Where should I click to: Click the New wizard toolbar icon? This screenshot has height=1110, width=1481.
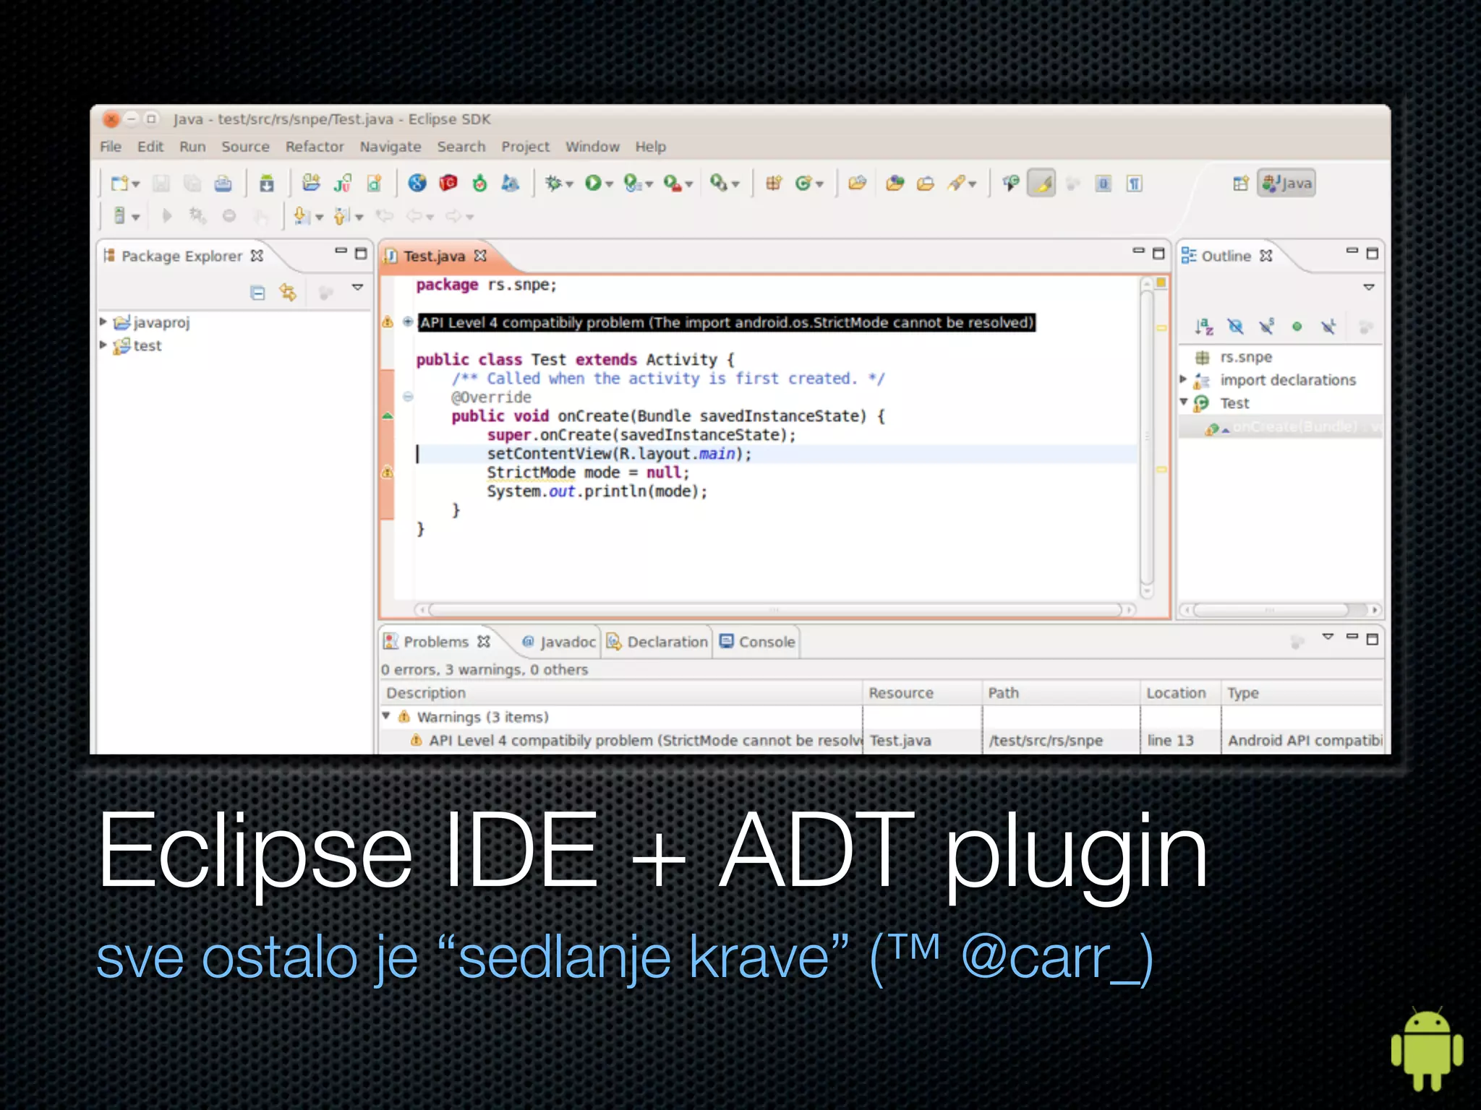click(x=119, y=184)
